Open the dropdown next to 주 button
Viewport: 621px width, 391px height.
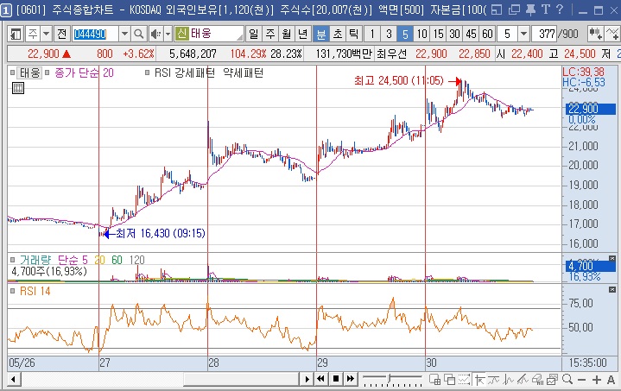tap(47, 34)
